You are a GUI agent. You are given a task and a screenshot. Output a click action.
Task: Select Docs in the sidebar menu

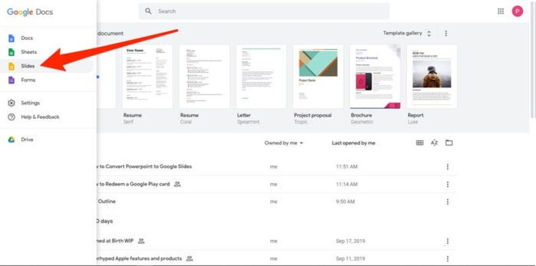27,38
